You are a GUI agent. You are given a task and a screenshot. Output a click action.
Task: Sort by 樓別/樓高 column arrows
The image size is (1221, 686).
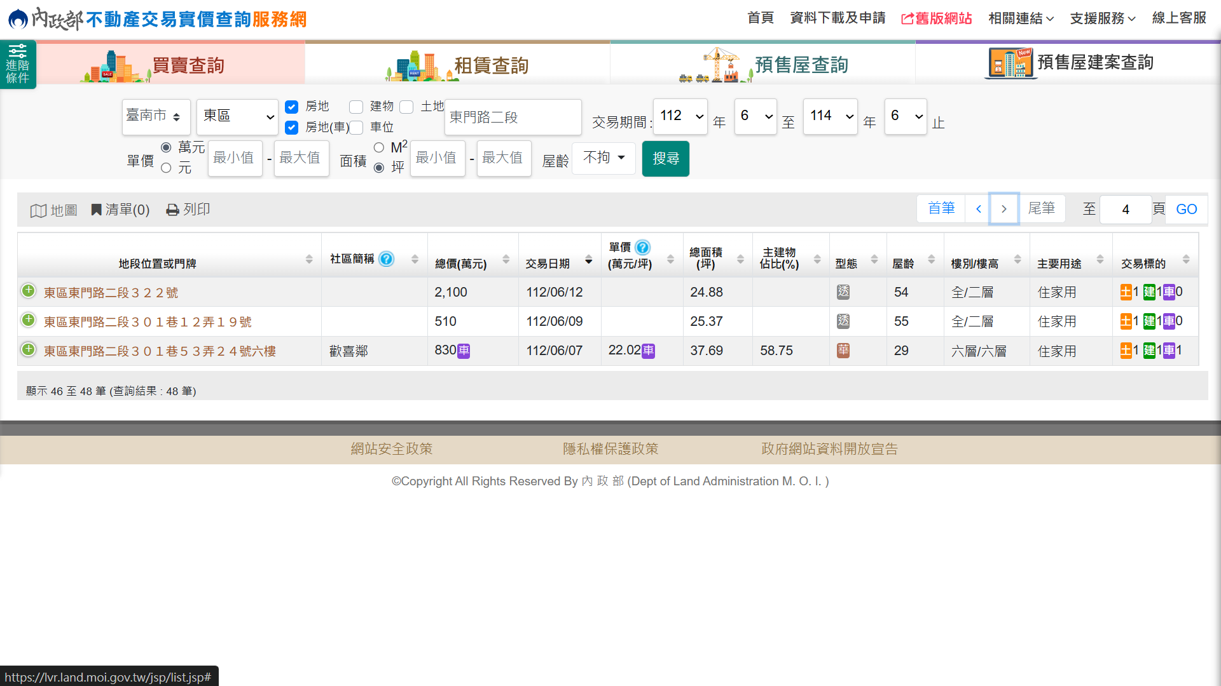[1018, 259]
